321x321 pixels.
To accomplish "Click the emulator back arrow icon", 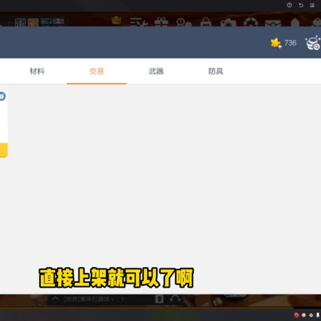I will [301, 5].
